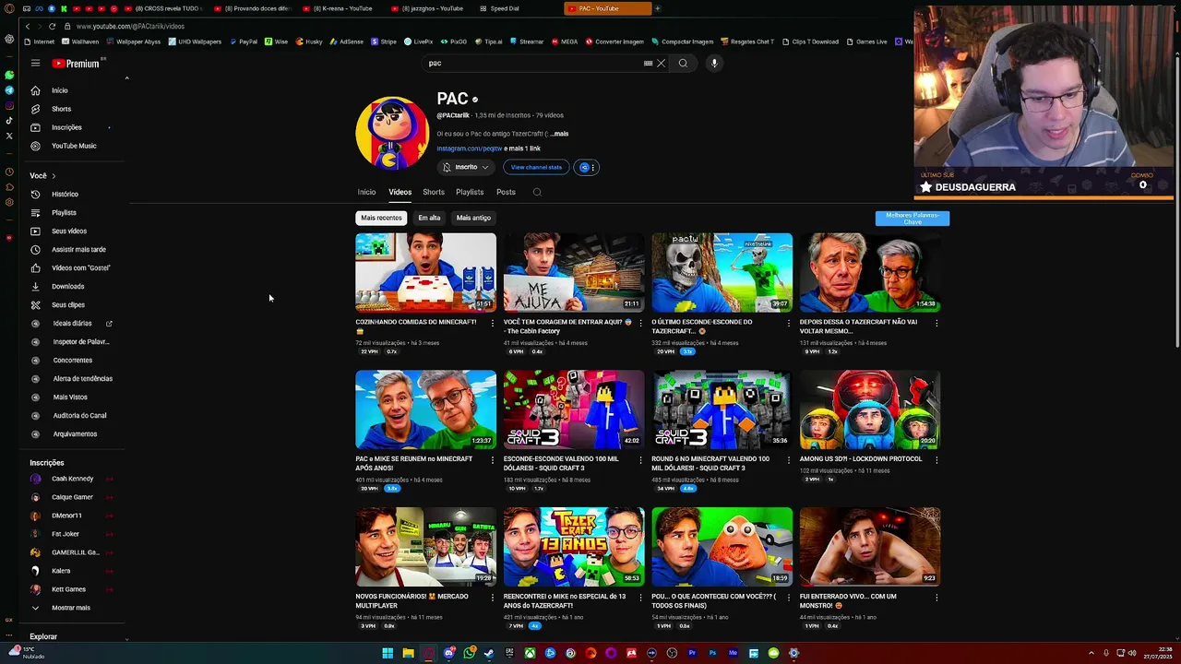1181x664 pixels.
Task: Open Mais Vistos tool
Action: point(70,397)
